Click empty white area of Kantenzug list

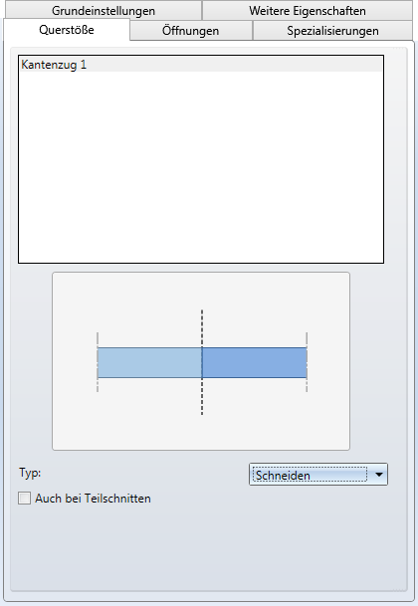(201, 166)
